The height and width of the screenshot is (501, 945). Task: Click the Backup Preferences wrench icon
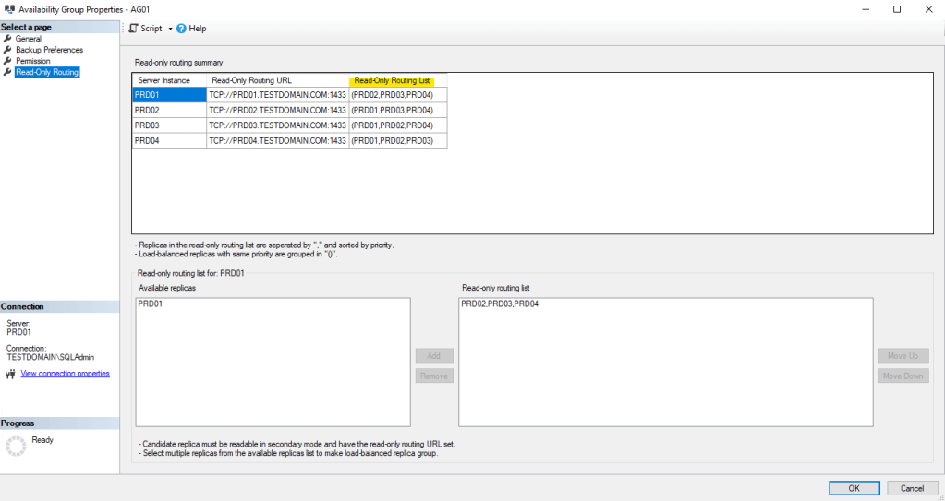click(7, 50)
